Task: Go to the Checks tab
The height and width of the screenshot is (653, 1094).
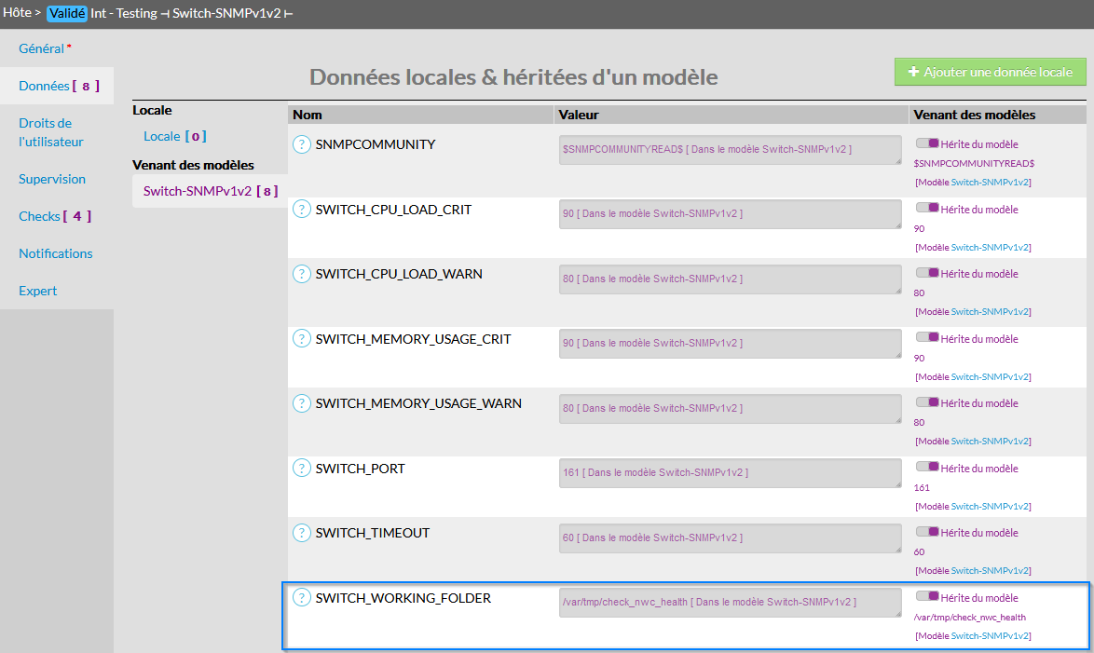Action: [x=40, y=216]
